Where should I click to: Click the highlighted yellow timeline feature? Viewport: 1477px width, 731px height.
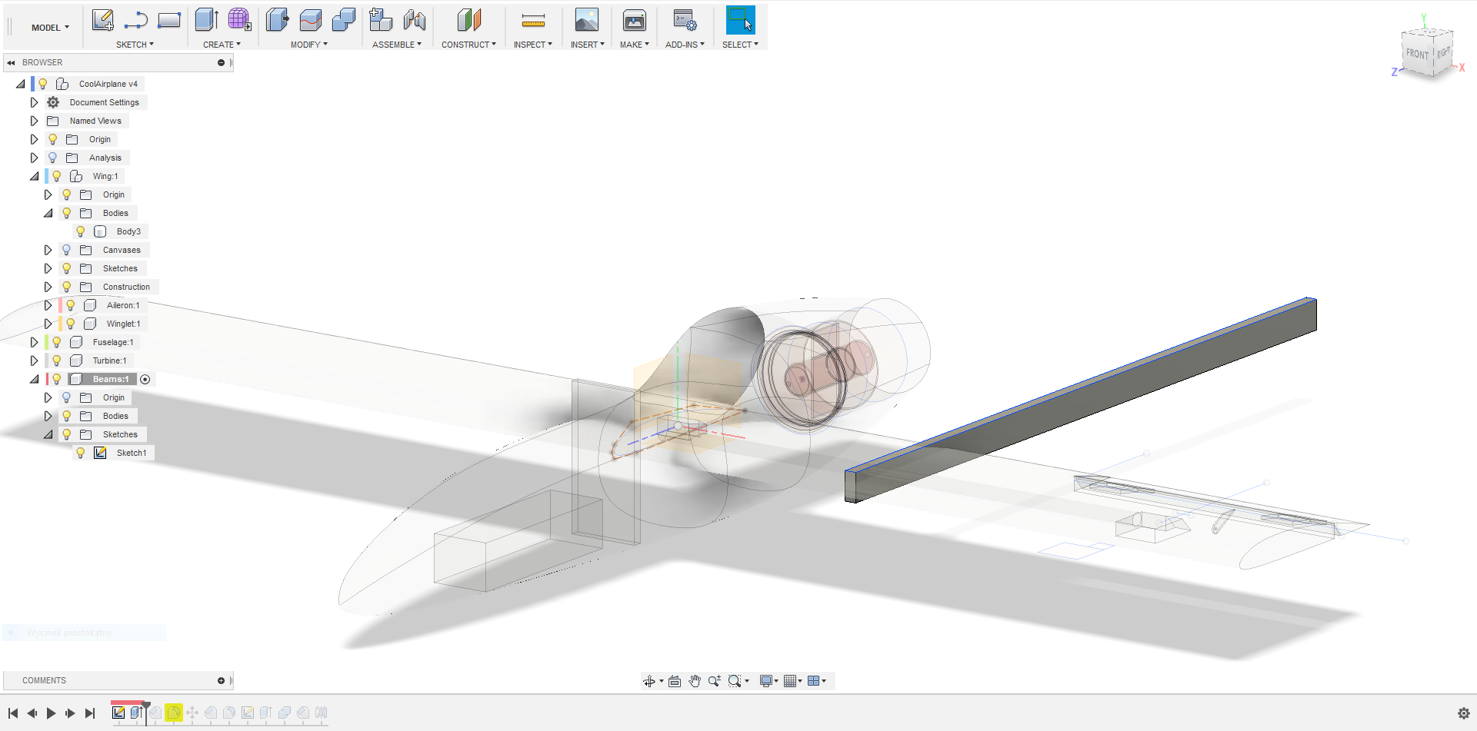tap(174, 713)
